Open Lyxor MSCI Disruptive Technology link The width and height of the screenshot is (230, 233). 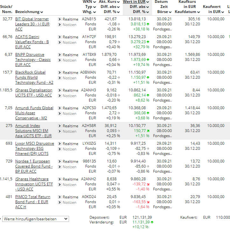[x=35, y=149]
